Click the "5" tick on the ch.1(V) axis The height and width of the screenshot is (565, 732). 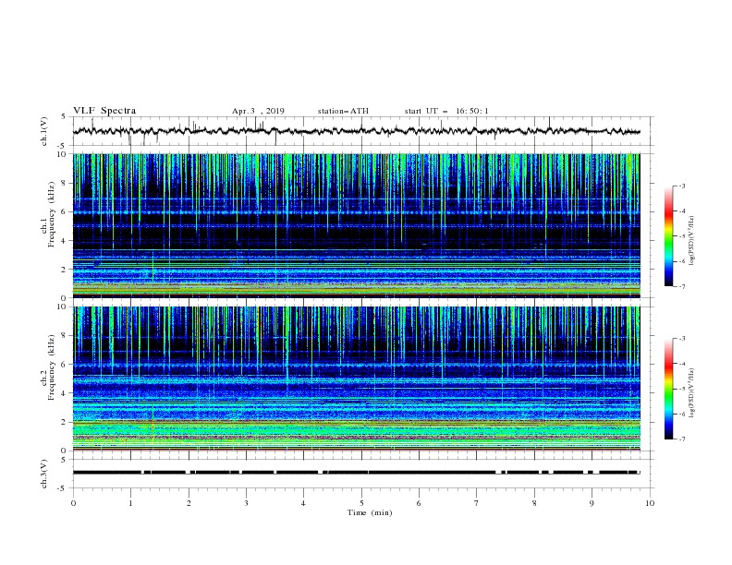(65, 116)
